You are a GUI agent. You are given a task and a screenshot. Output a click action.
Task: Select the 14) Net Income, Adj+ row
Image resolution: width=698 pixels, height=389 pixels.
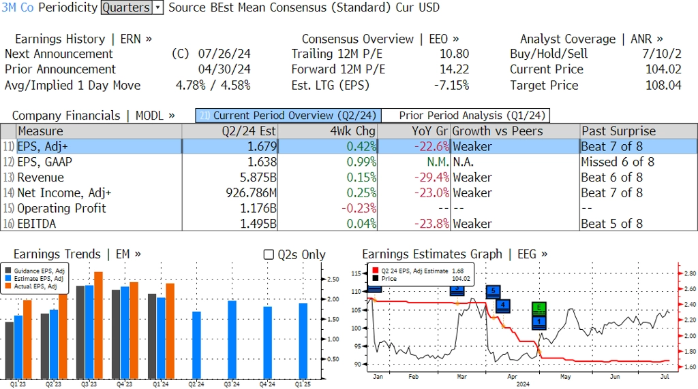pos(349,192)
